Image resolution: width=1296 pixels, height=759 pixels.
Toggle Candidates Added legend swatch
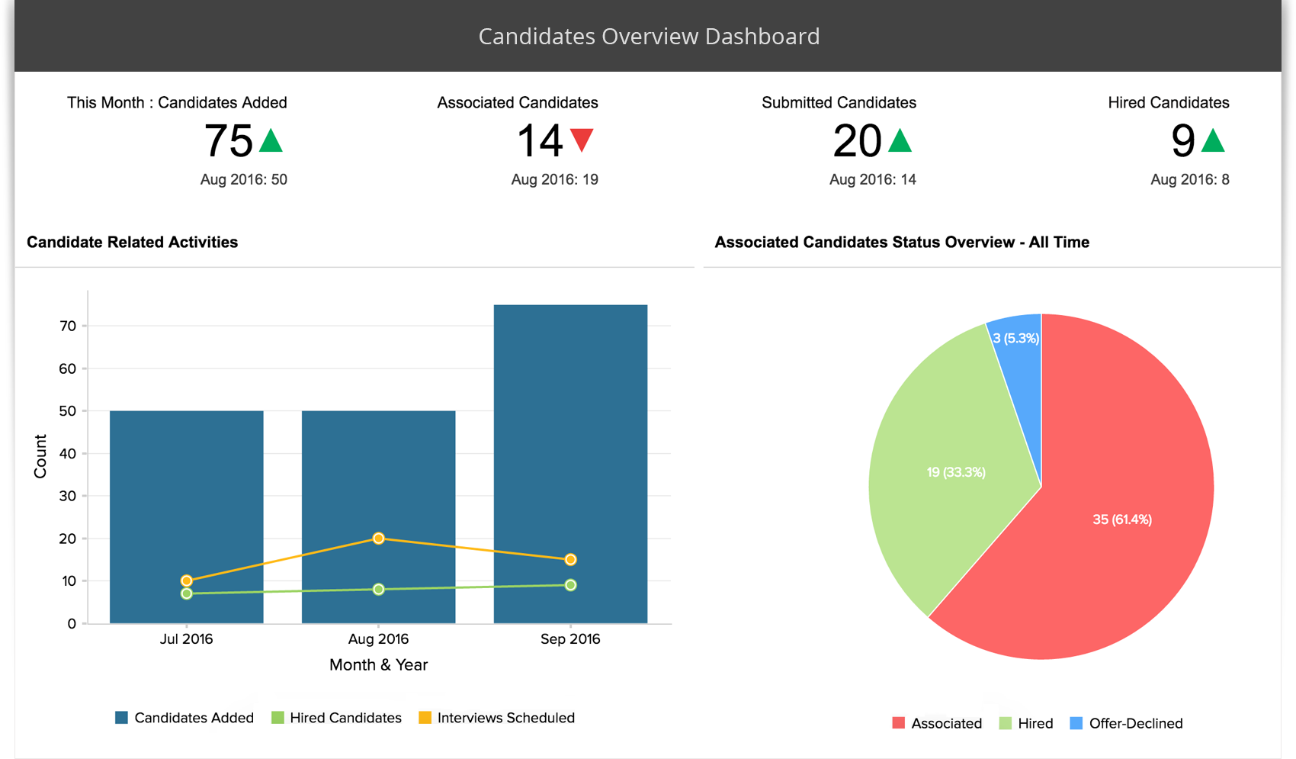click(x=121, y=718)
